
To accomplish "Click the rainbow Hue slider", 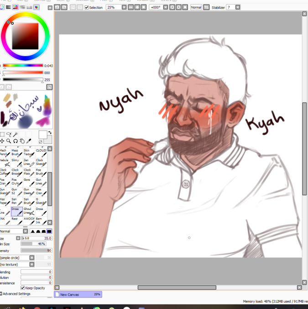I will pyautogui.click(x=23, y=65).
